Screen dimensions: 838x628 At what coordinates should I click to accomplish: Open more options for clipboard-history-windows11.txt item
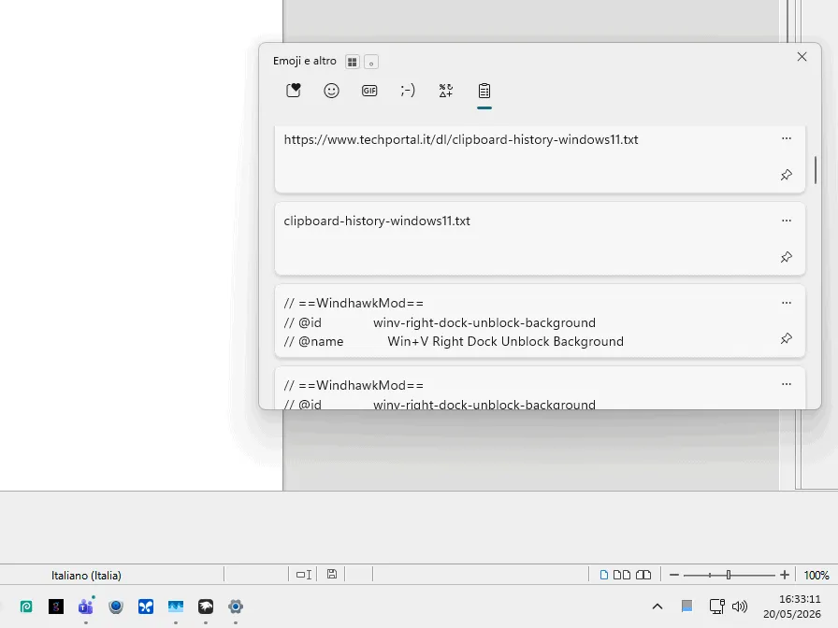click(x=787, y=221)
